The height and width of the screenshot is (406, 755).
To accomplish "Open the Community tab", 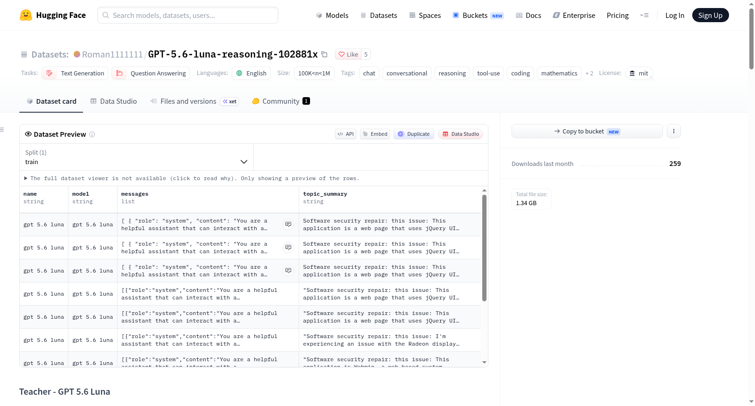I will coord(281,101).
